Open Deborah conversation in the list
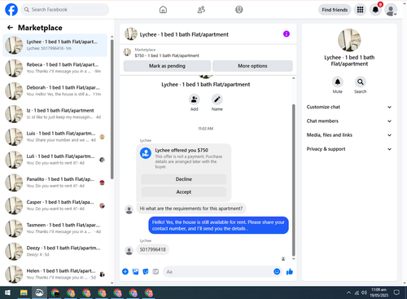Image resolution: width=407 pixels, height=299 pixels. 55,90
